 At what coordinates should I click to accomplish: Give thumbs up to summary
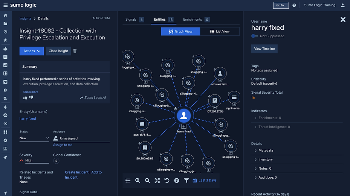click(x=25, y=98)
